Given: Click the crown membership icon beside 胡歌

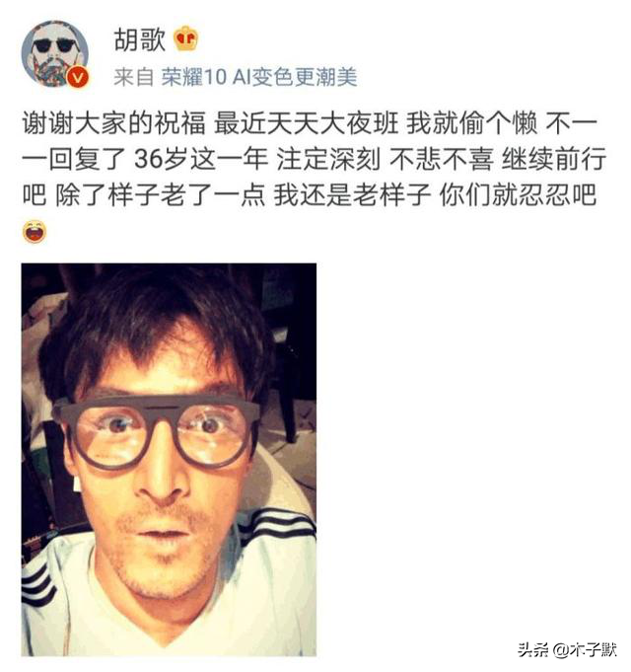Looking at the screenshot, I should [185, 38].
